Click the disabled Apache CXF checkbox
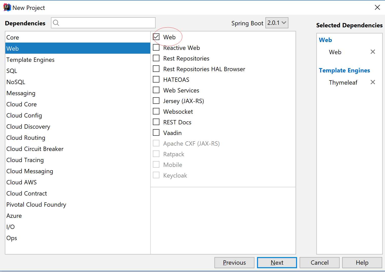The height and width of the screenshot is (272, 385). (156, 143)
